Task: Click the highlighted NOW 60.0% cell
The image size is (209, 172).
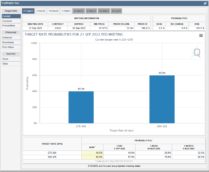Action: 92,157
